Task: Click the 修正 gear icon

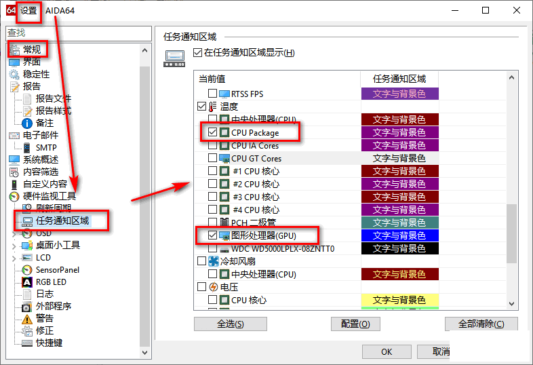Action: 27,331
